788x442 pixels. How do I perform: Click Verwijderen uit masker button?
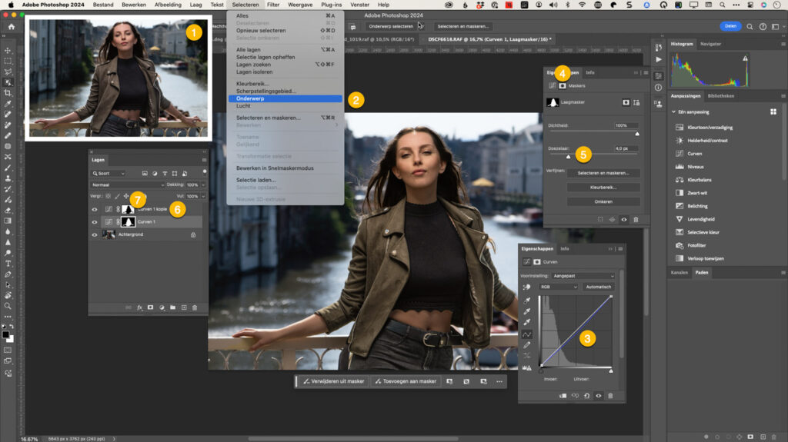pyautogui.click(x=334, y=381)
